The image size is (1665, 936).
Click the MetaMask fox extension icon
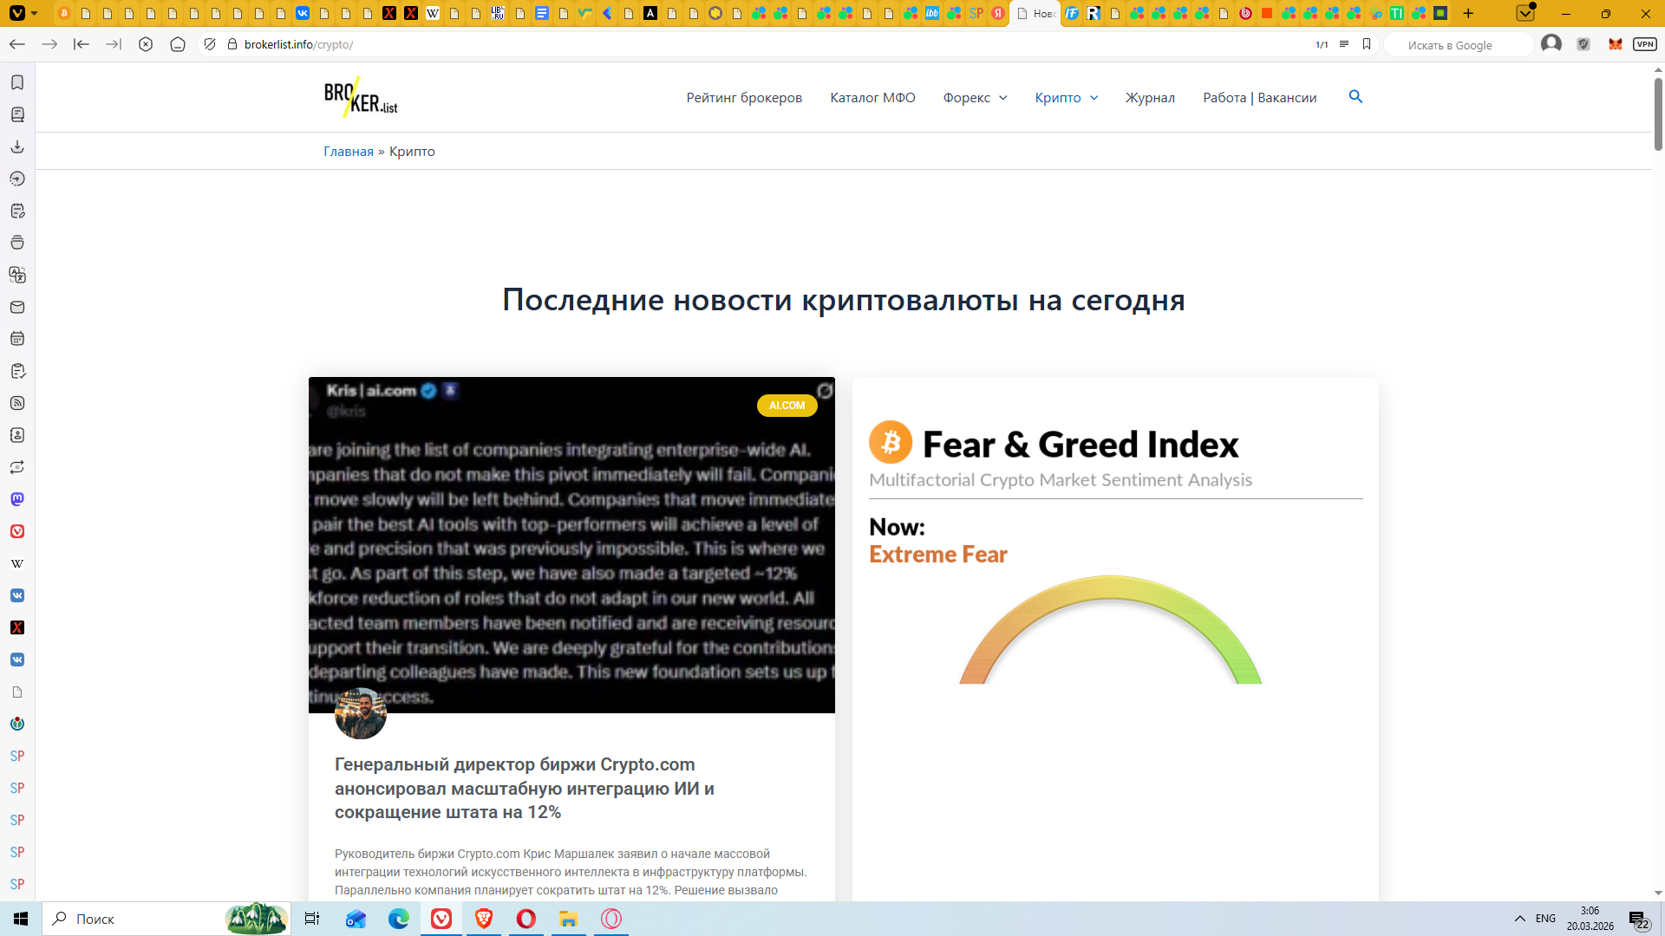point(1615,44)
